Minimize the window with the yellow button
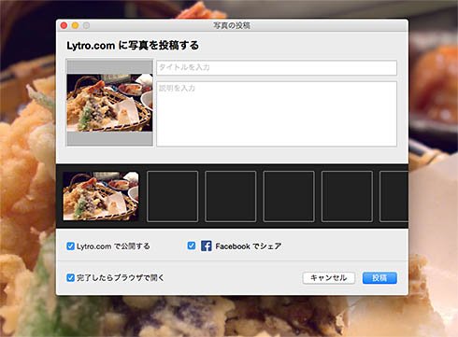 click(x=75, y=25)
